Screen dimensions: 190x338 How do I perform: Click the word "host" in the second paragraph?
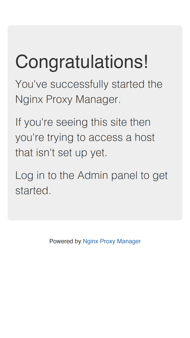coord(145,137)
